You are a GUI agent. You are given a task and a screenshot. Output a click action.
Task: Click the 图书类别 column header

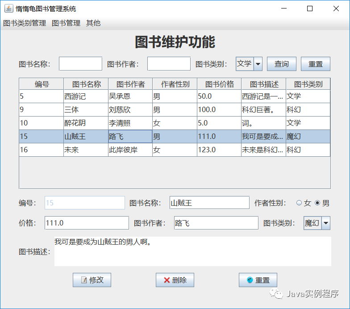click(x=308, y=84)
